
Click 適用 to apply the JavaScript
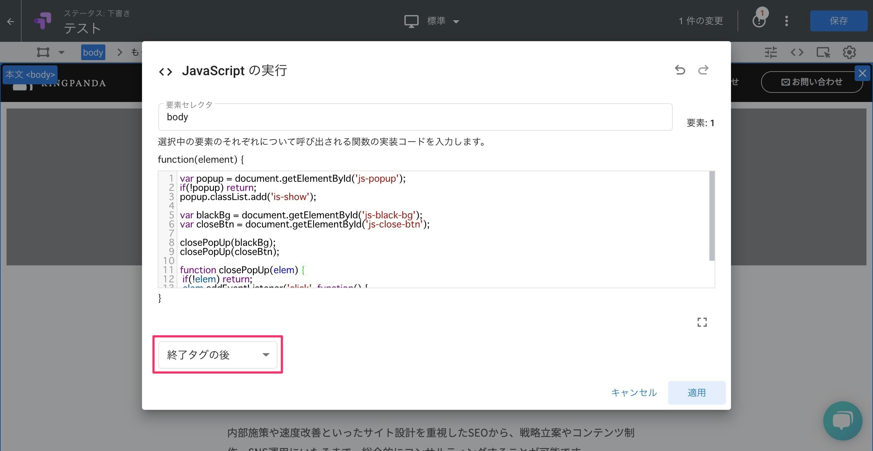pyautogui.click(x=696, y=393)
